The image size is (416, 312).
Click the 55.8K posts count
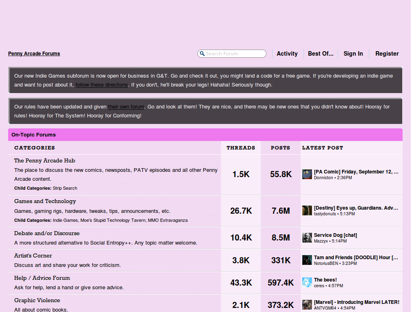coord(281,174)
